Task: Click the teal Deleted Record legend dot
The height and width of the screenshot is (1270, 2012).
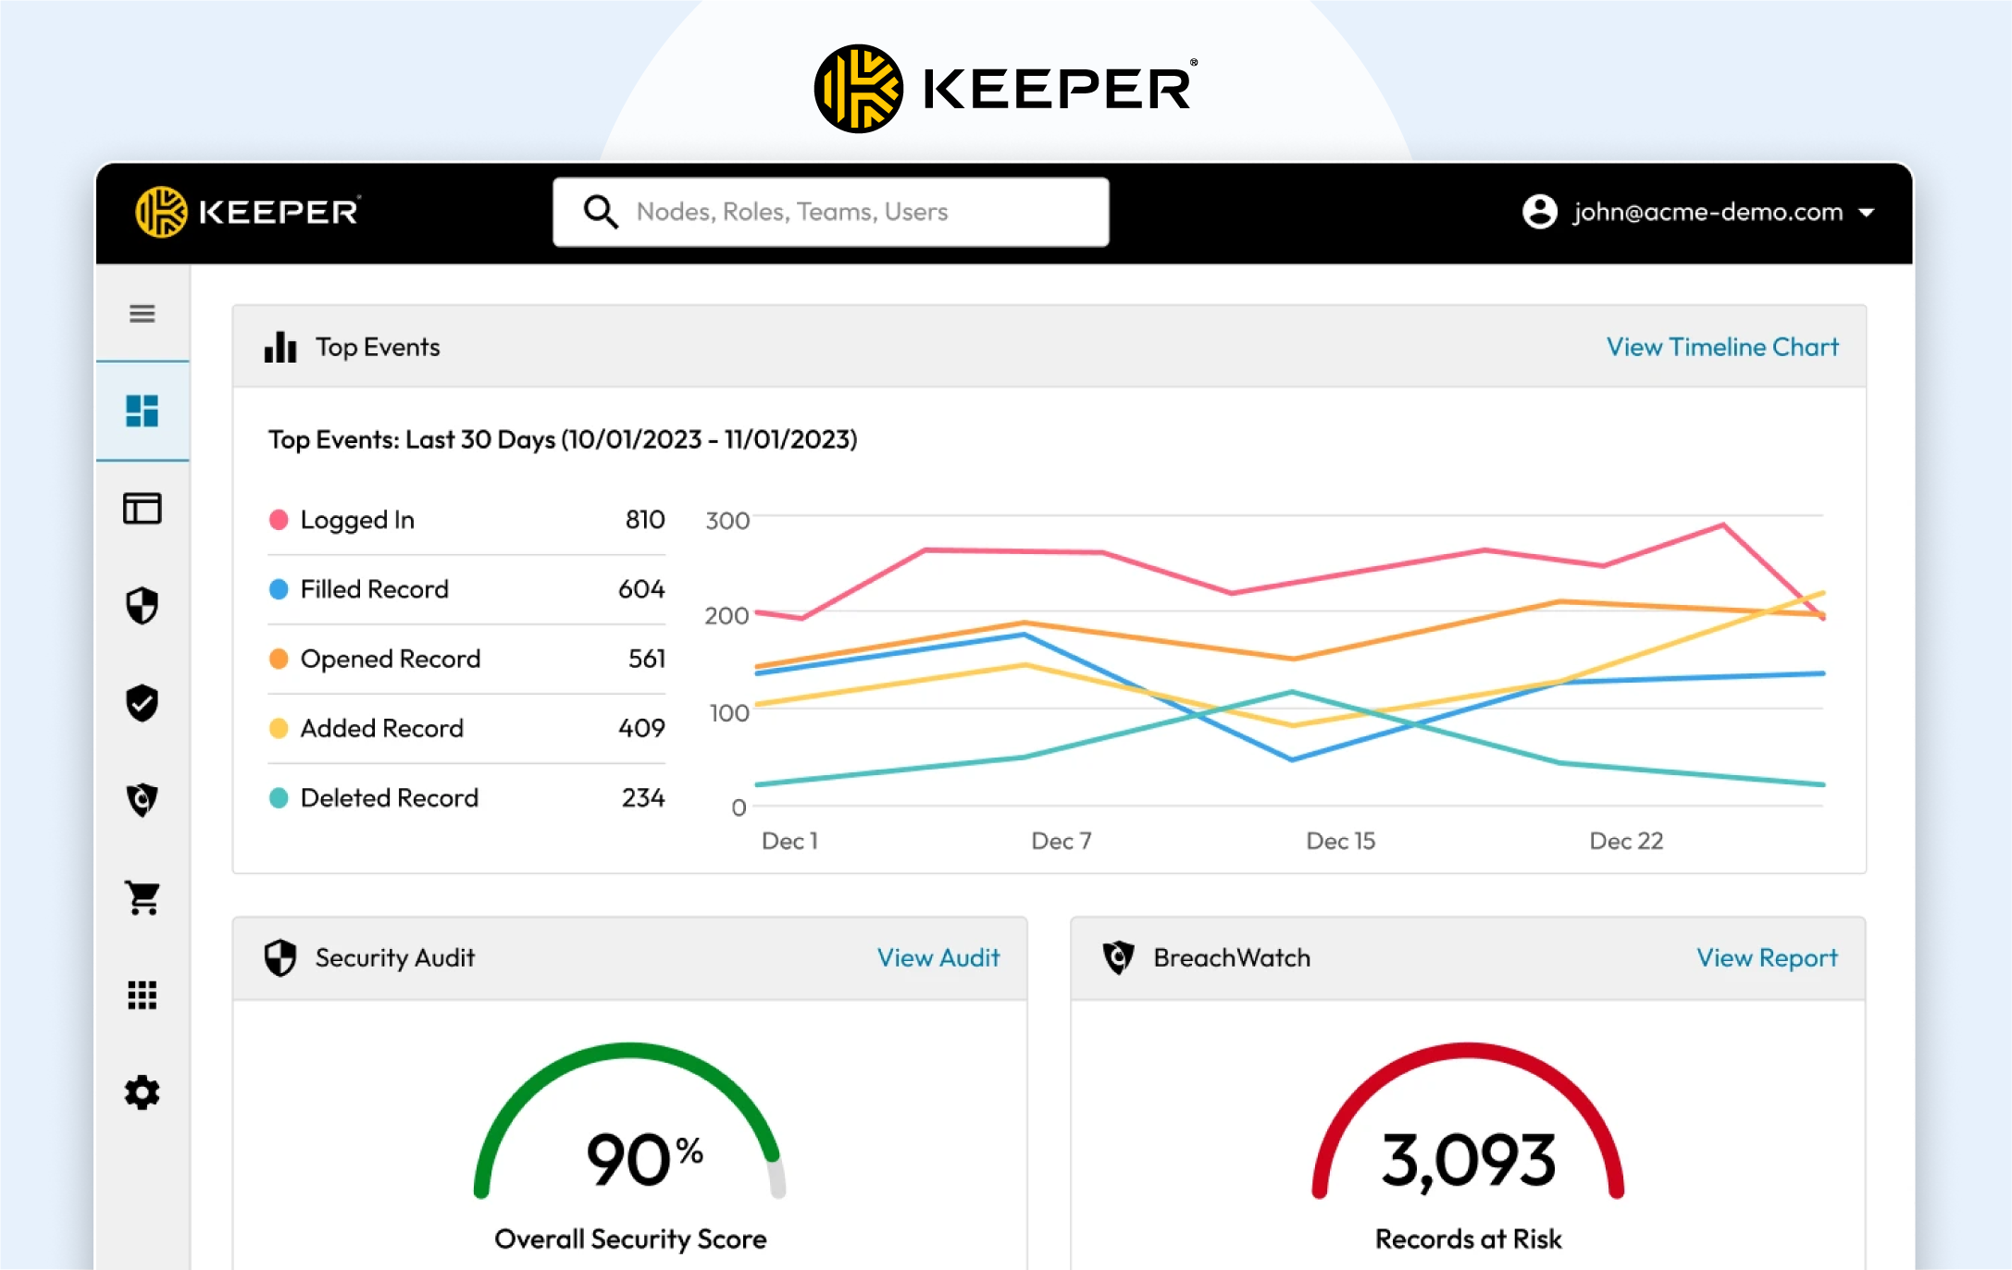Action: click(279, 797)
